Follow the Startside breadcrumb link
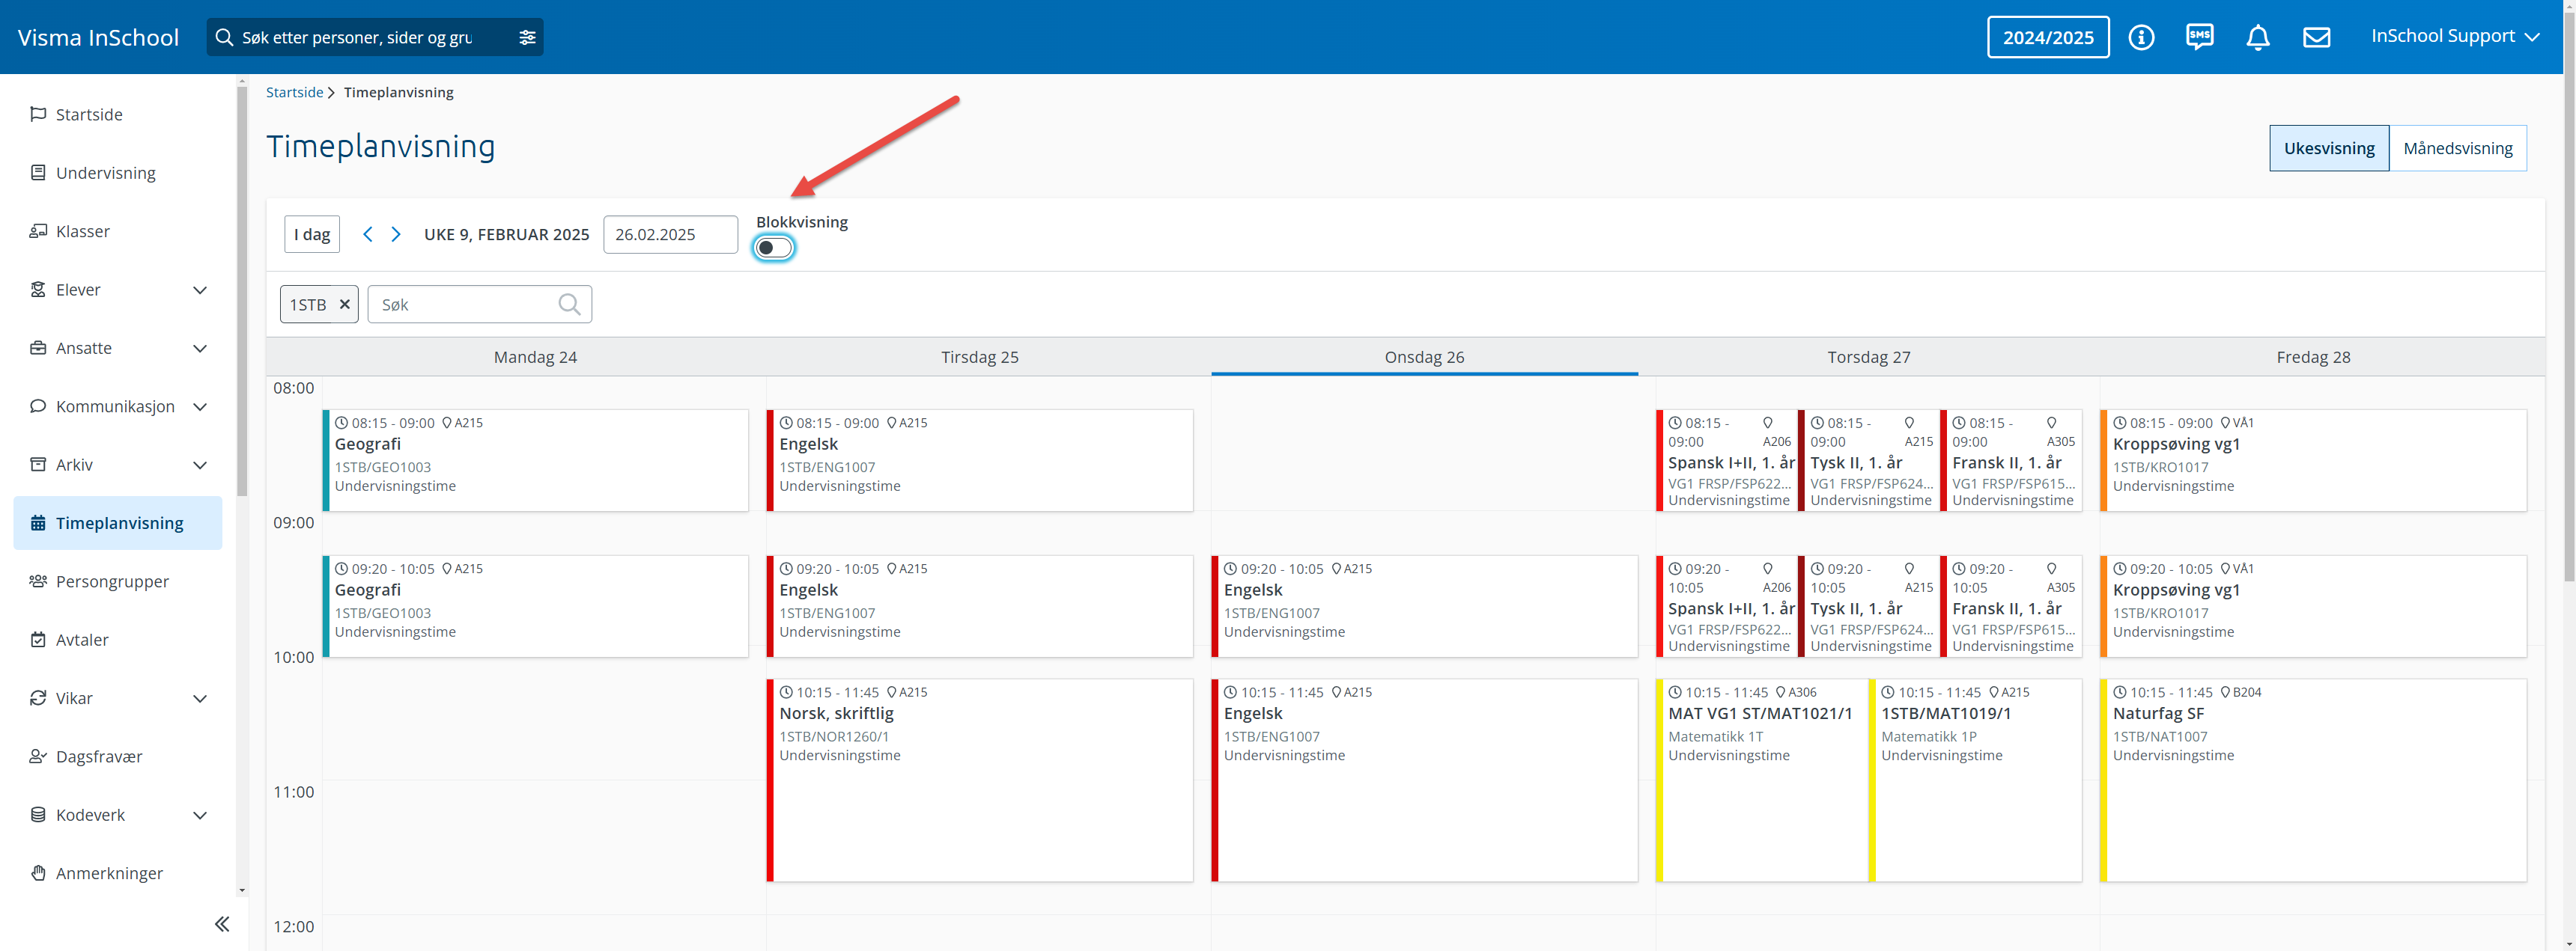Image resolution: width=2576 pixels, height=951 pixels. point(294,92)
